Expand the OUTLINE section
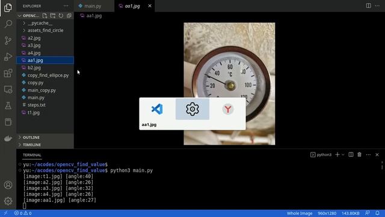385x217 pixels. (x=45, y=137)
